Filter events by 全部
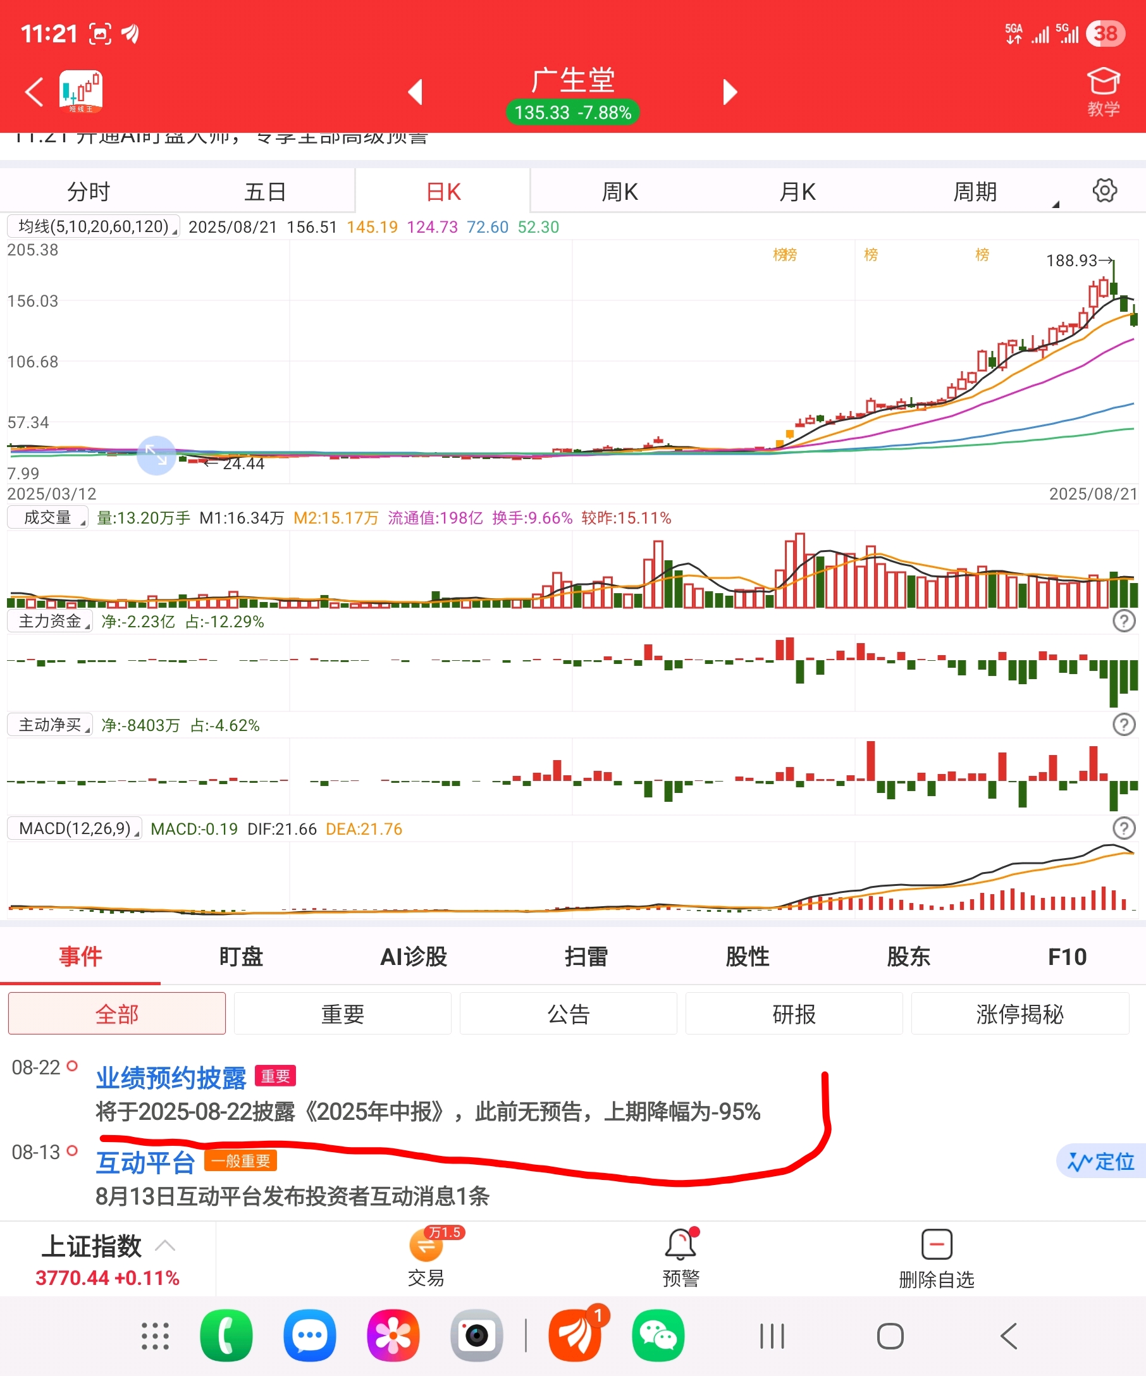The height and width of the screenshot is (1376, 1146). click(x=116, y=1014)
